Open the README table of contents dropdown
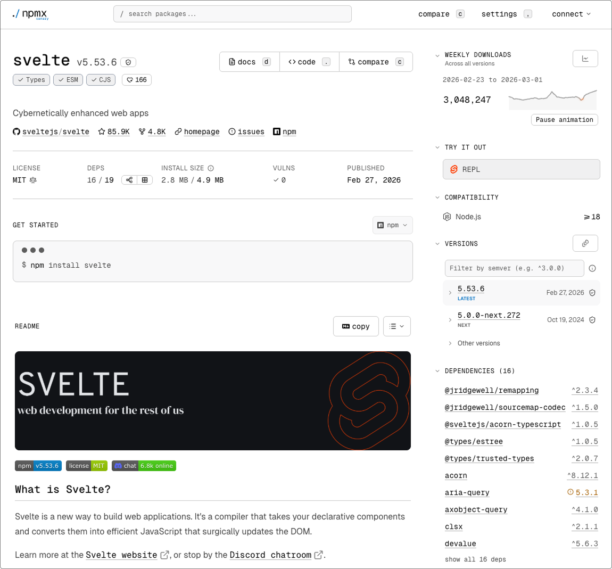The width and height of the screenshot is (612, 569). (x=396, y=326)
